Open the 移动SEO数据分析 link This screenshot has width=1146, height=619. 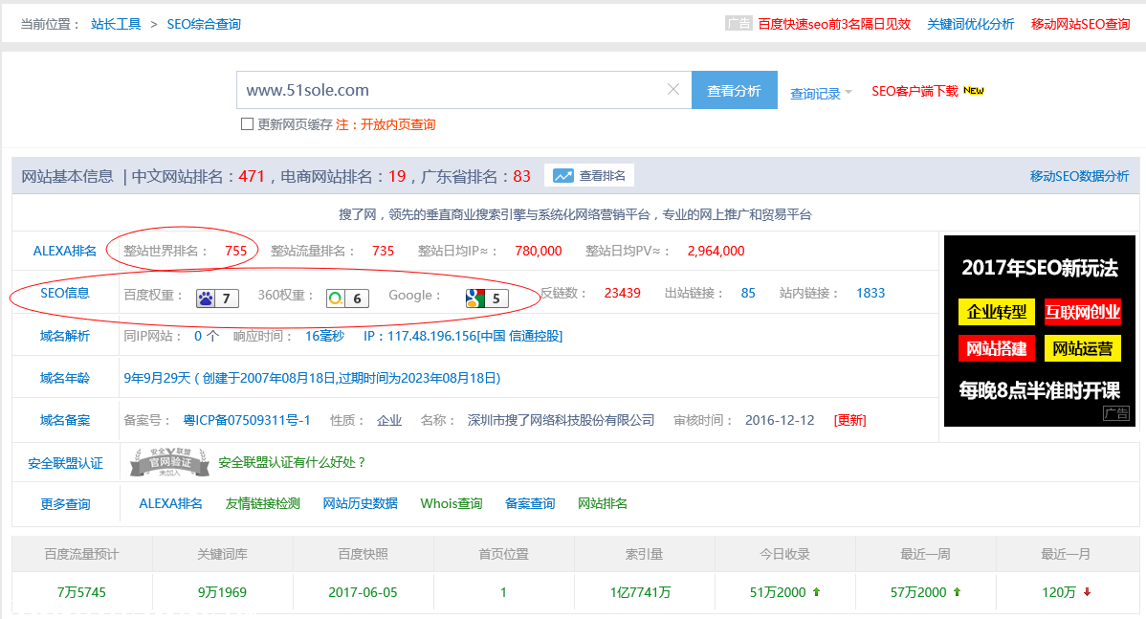(1079, 176)
